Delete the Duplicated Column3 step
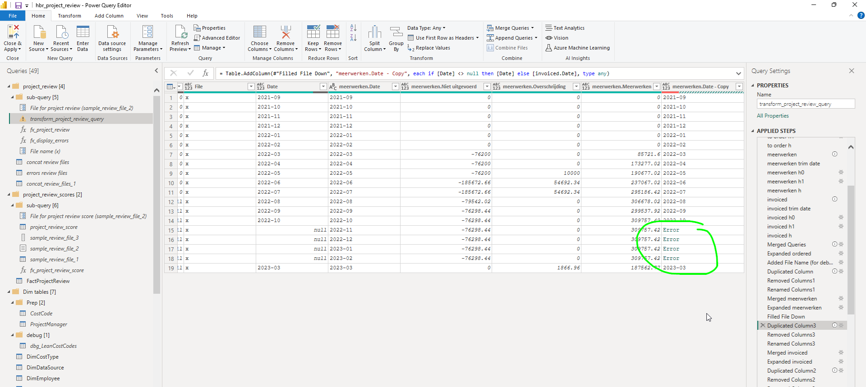866x387 pixels. click(x=763, y=325)
